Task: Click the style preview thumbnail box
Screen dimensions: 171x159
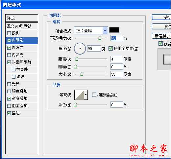Action: pyautogui.click(x=164, y=59)
